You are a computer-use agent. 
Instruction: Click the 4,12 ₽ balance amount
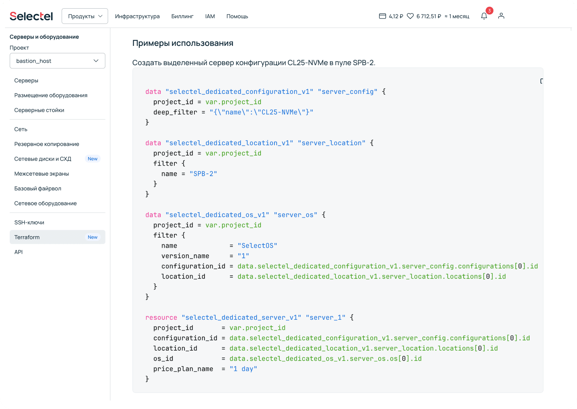point(396,16)
